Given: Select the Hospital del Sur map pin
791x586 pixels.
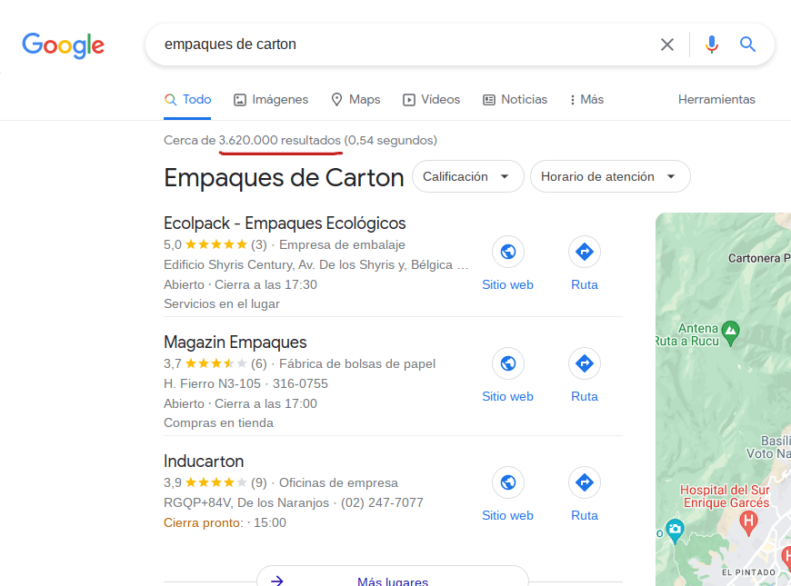Looking at the screenshot, I should (748, 522).
